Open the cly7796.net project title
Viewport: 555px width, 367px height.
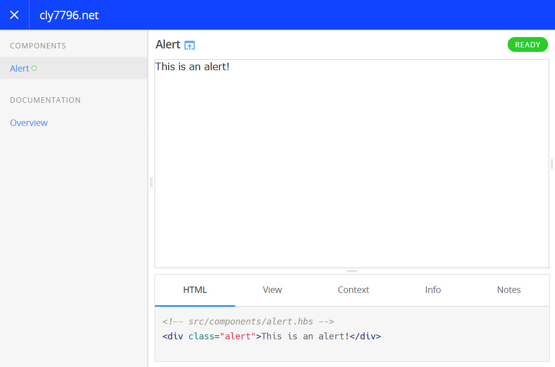click(69, 15)
